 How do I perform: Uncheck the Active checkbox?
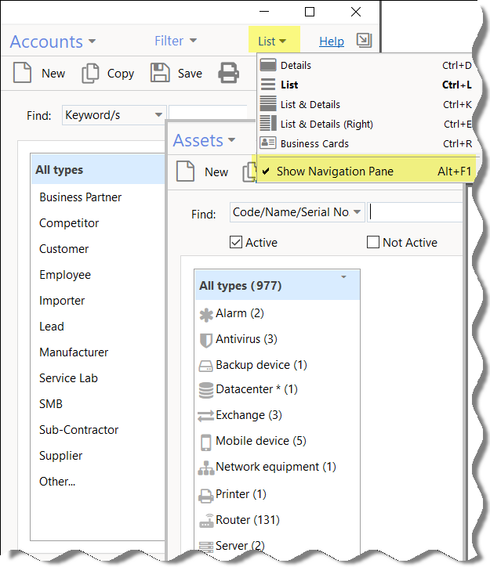point(236,243)
